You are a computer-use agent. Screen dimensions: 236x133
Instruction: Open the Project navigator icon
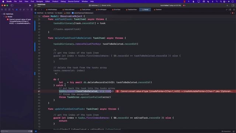[2, 10]
